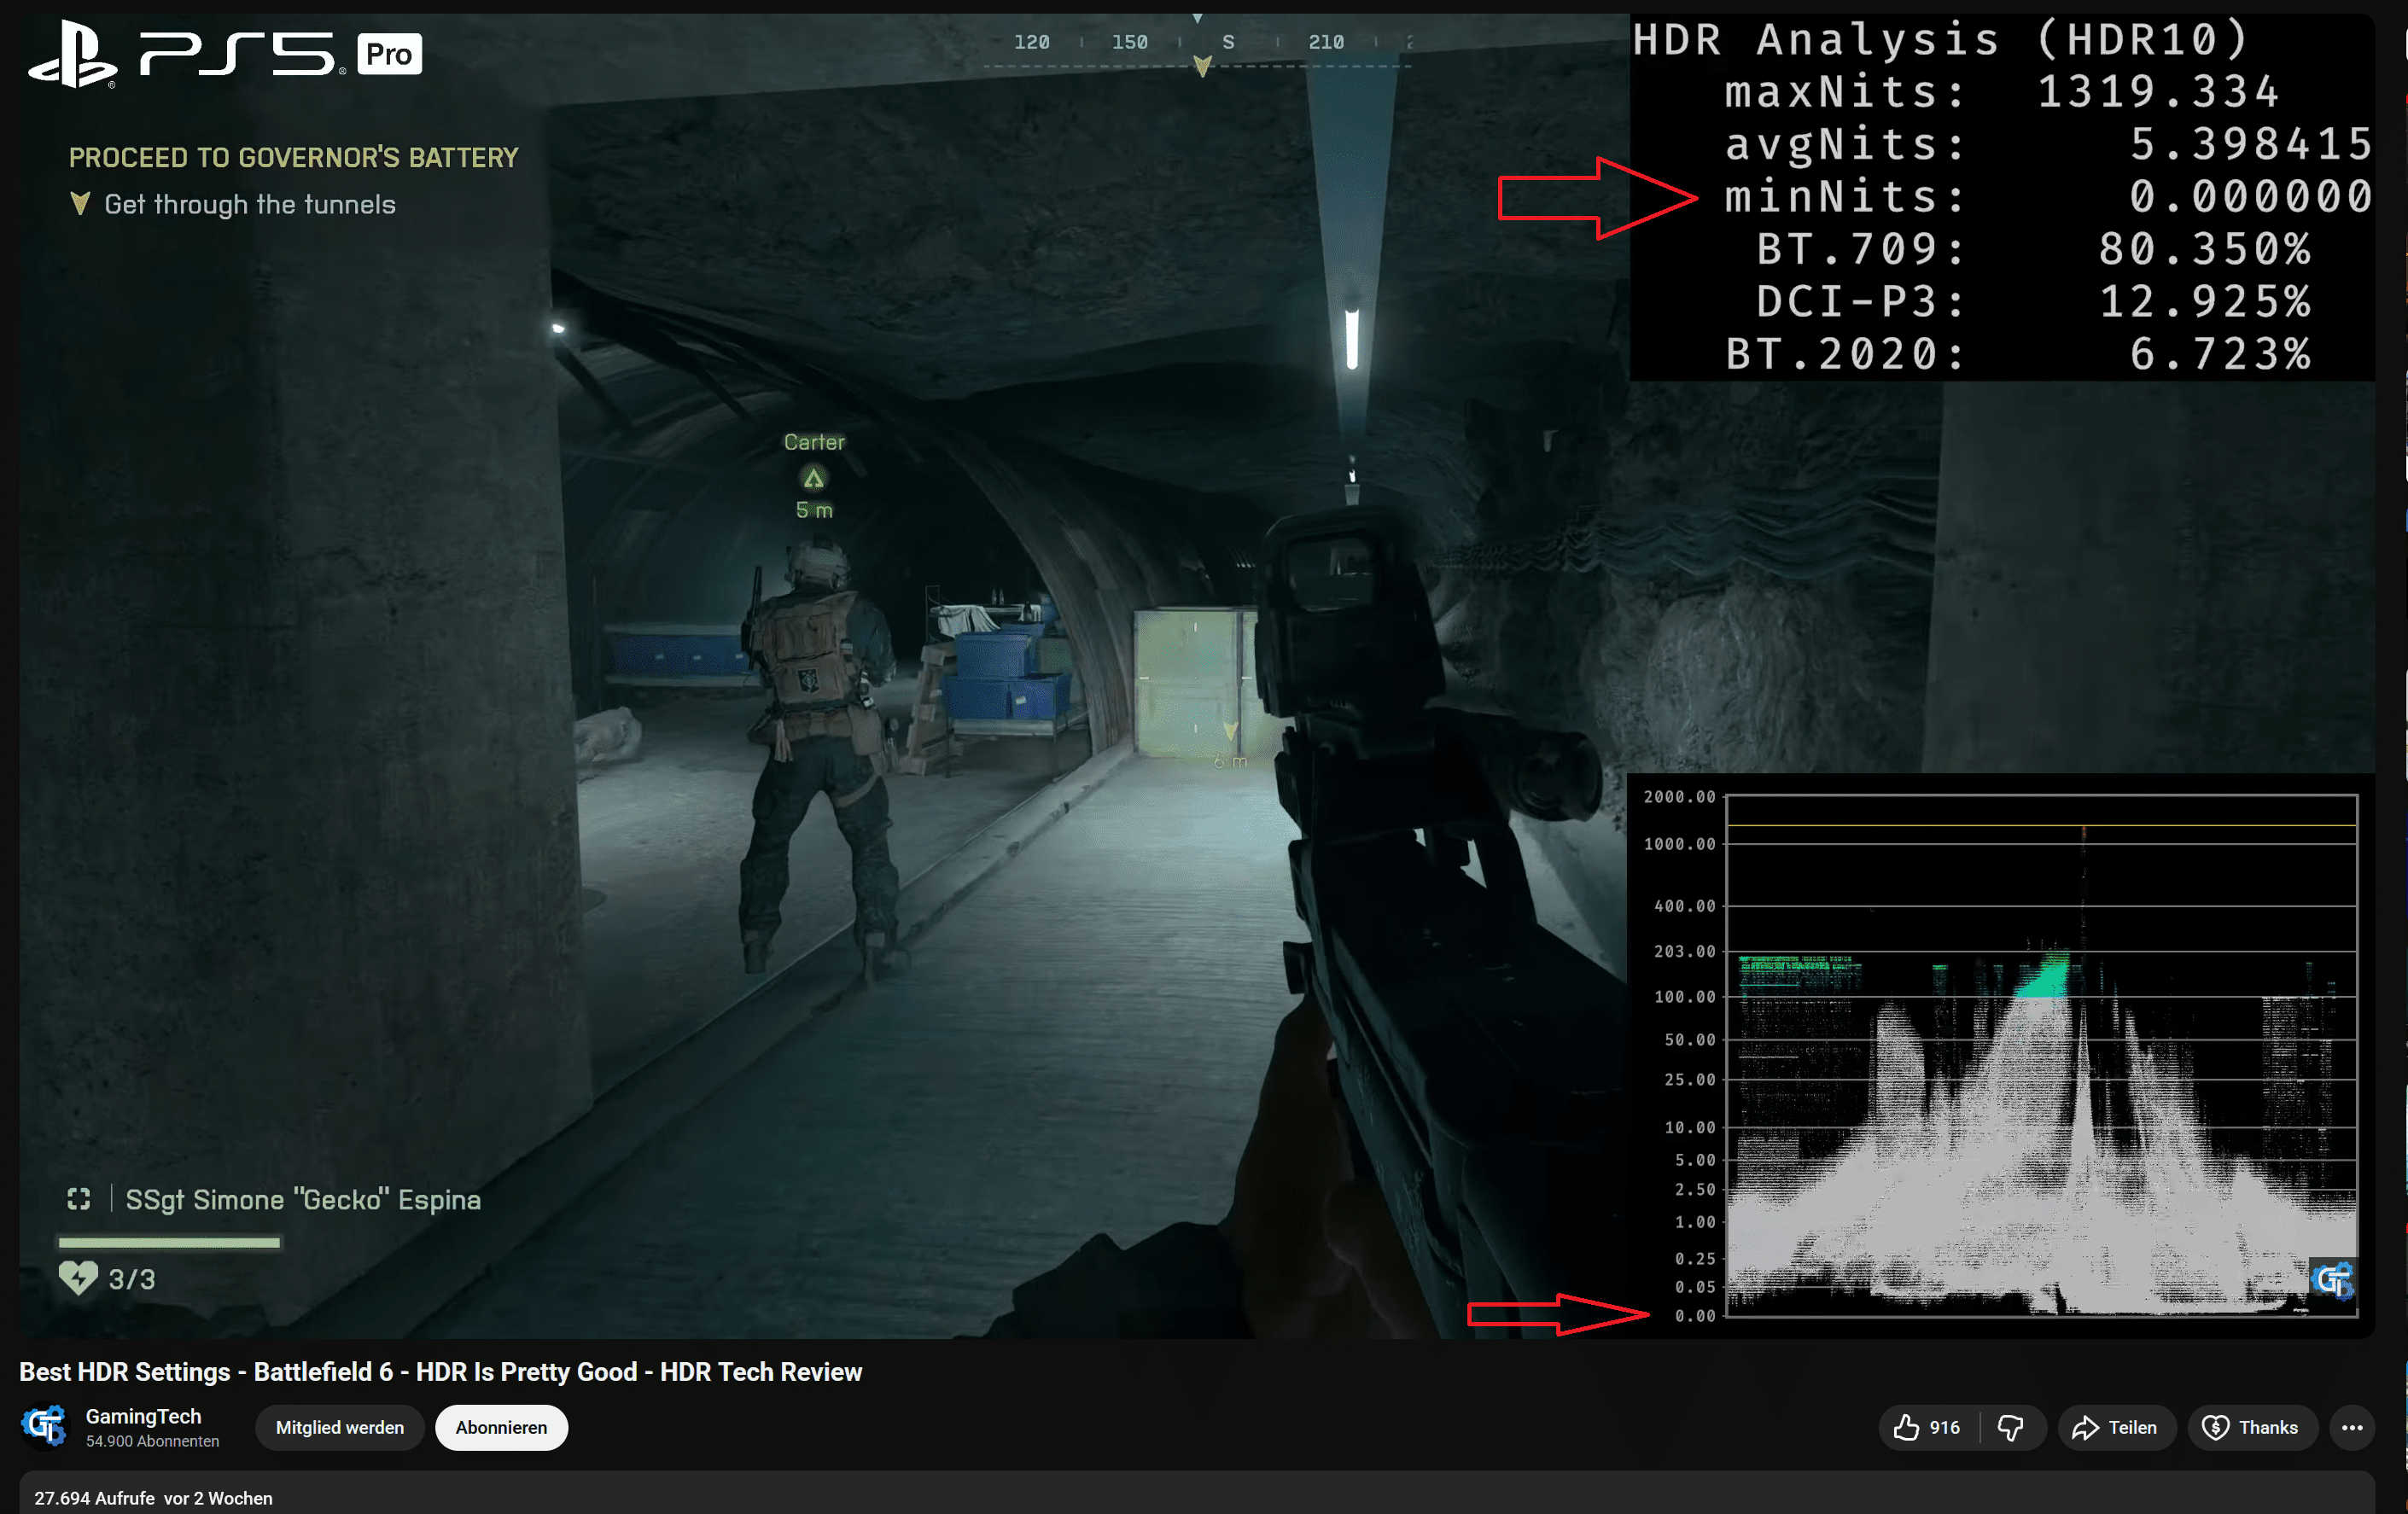The height and width of the screenshot is (1514, 2408).
Task: Click the Carter teammate marker triangle
Action: (813, 479)
